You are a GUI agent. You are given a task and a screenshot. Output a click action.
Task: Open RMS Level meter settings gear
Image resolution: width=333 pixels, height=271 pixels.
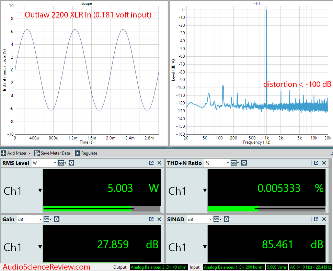71,163
